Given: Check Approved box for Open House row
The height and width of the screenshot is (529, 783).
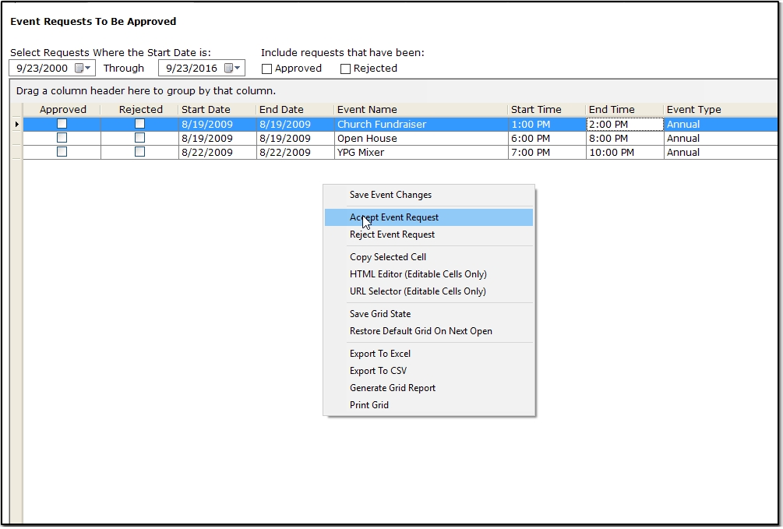Looking at the screenshot, I should pos(62,137).
